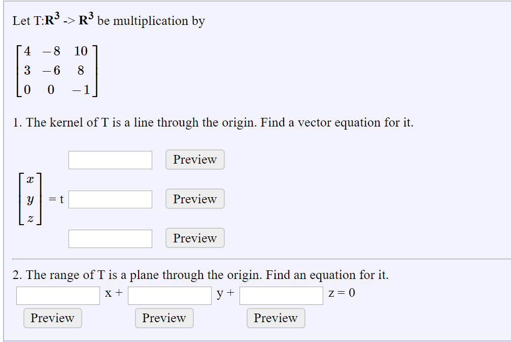This screenshot has height=342, width=511.
Task: Click the question 2 range prompt text
Action: (x=203, y=275)
